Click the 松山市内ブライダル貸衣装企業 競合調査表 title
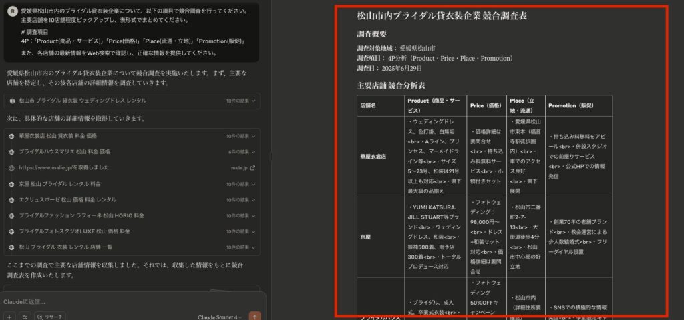This screenshot has height=320, width=684. click(442, 16)
